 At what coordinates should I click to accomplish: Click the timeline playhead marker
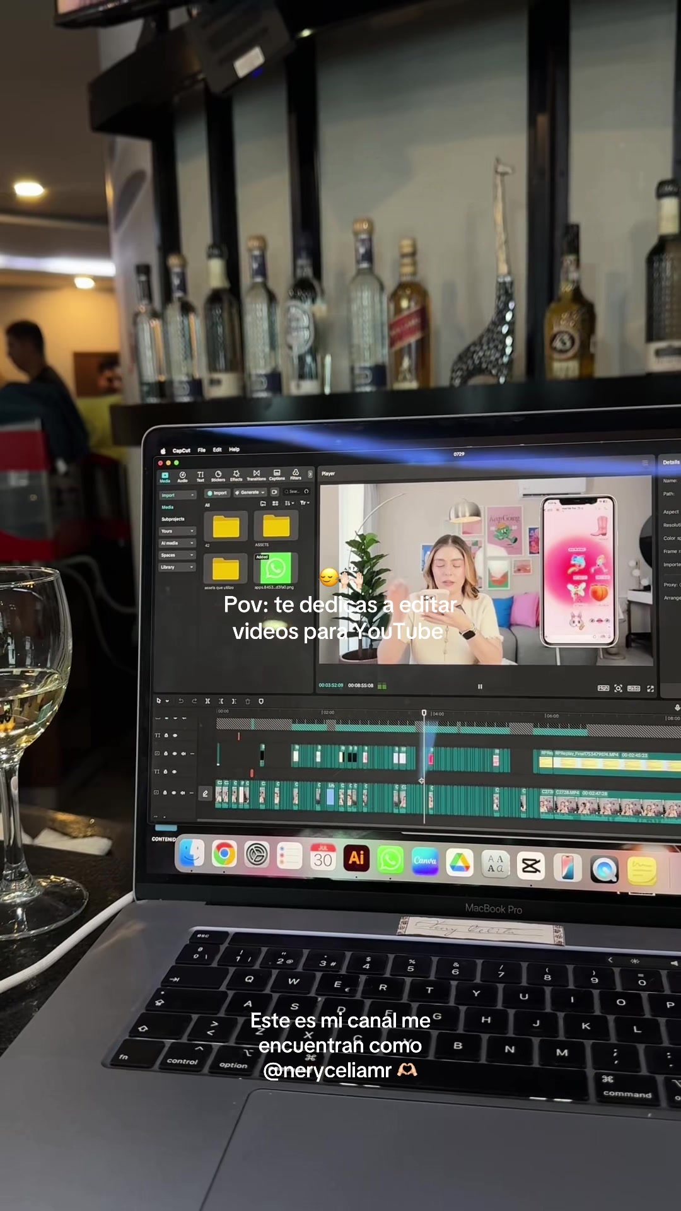[x=424, y=713]
